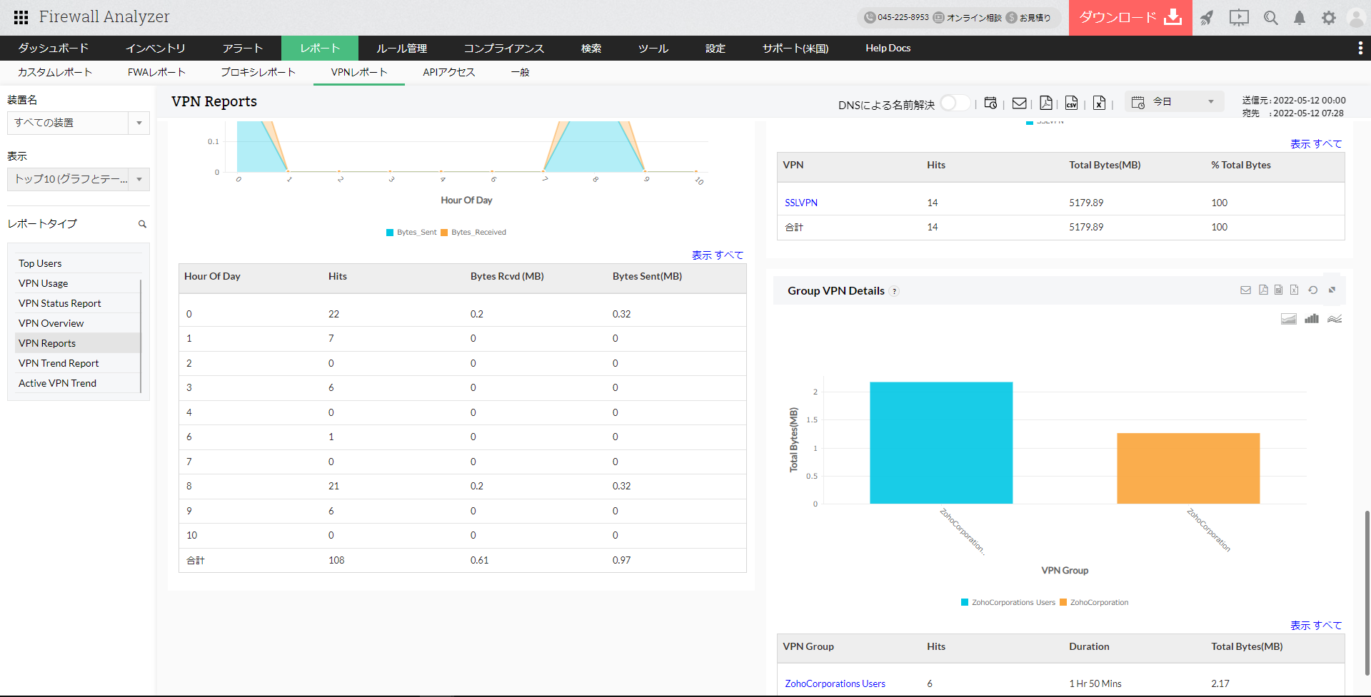Refresh the Group VPN Details widget
Image resolution: width=1371 pixels, height=697 pixels.
tap(1312, 290)
